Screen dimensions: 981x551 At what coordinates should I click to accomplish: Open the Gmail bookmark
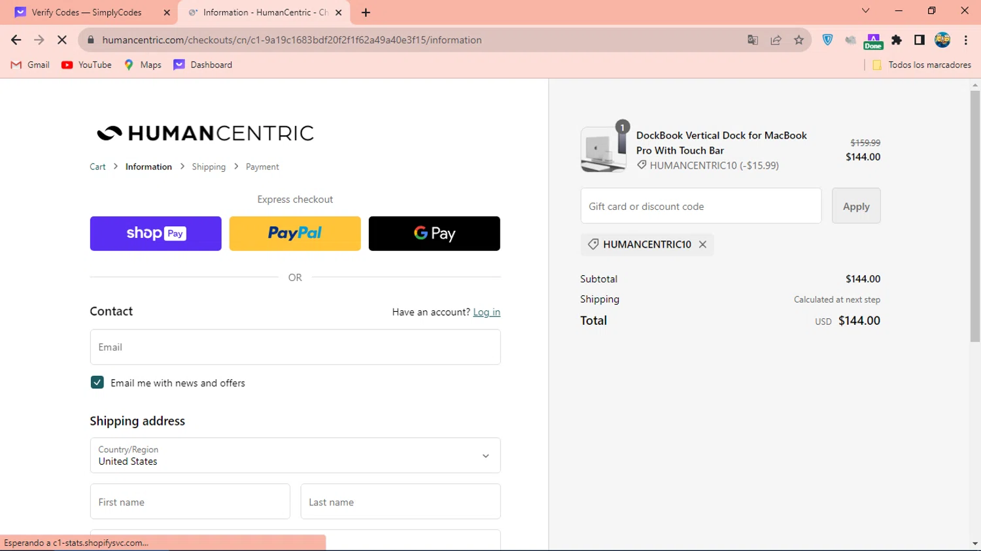30,65
